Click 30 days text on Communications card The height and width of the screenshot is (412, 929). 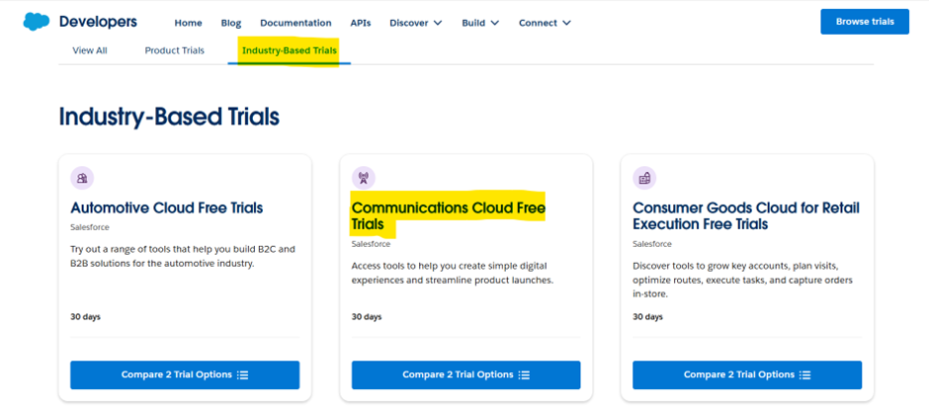coord(367,317)
